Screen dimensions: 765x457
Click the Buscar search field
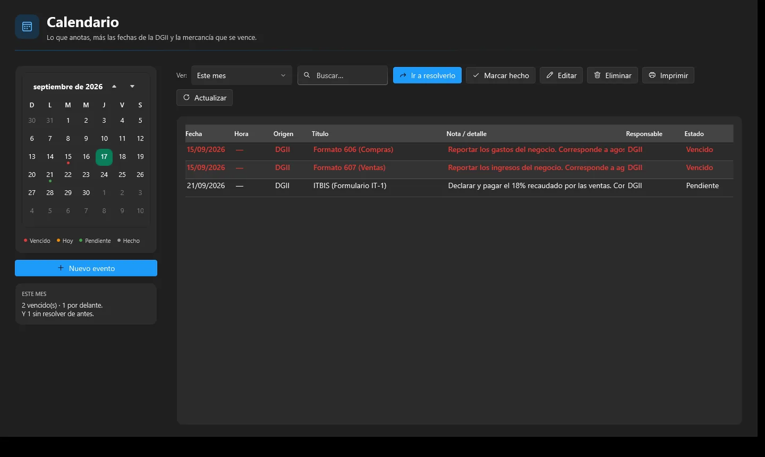point(343,75)
